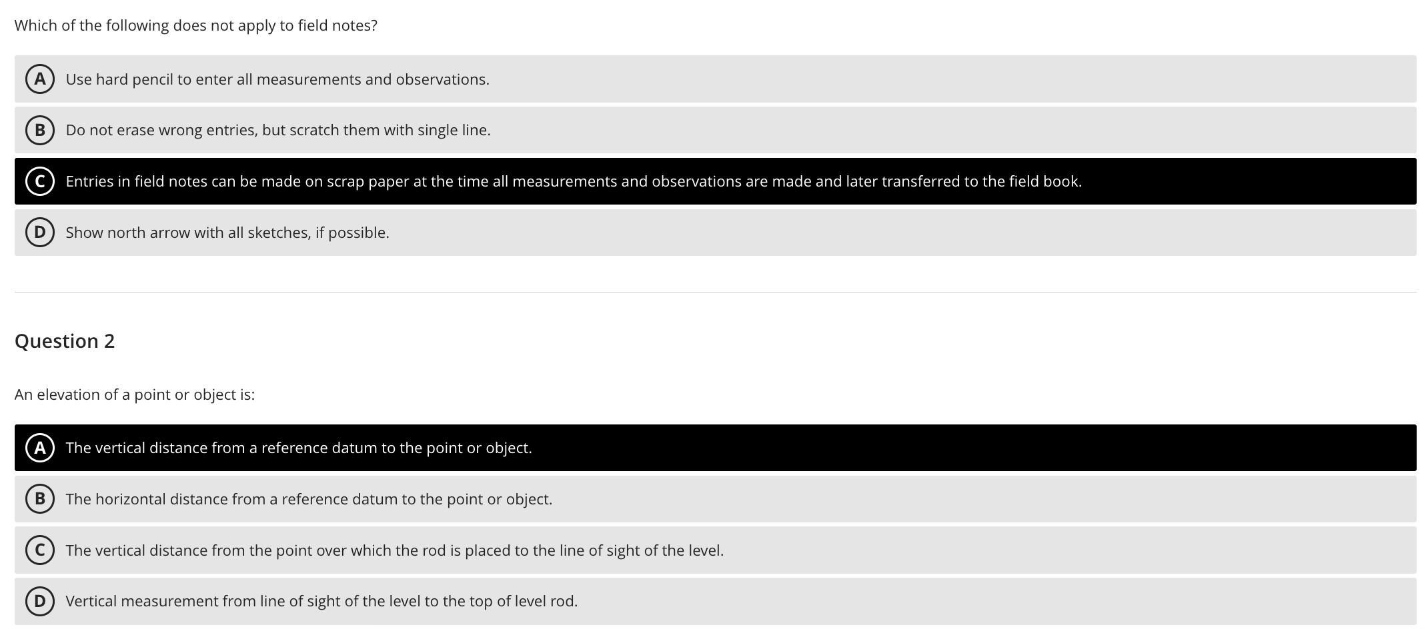The image size is (1426, 629).
Task: Click the white letter A badge in Question 2
Action: 40,447
